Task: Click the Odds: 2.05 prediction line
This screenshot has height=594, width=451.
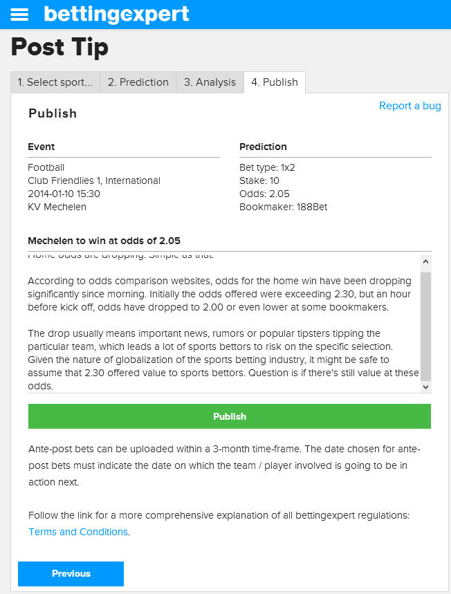Action: click(x=264, y=194)
